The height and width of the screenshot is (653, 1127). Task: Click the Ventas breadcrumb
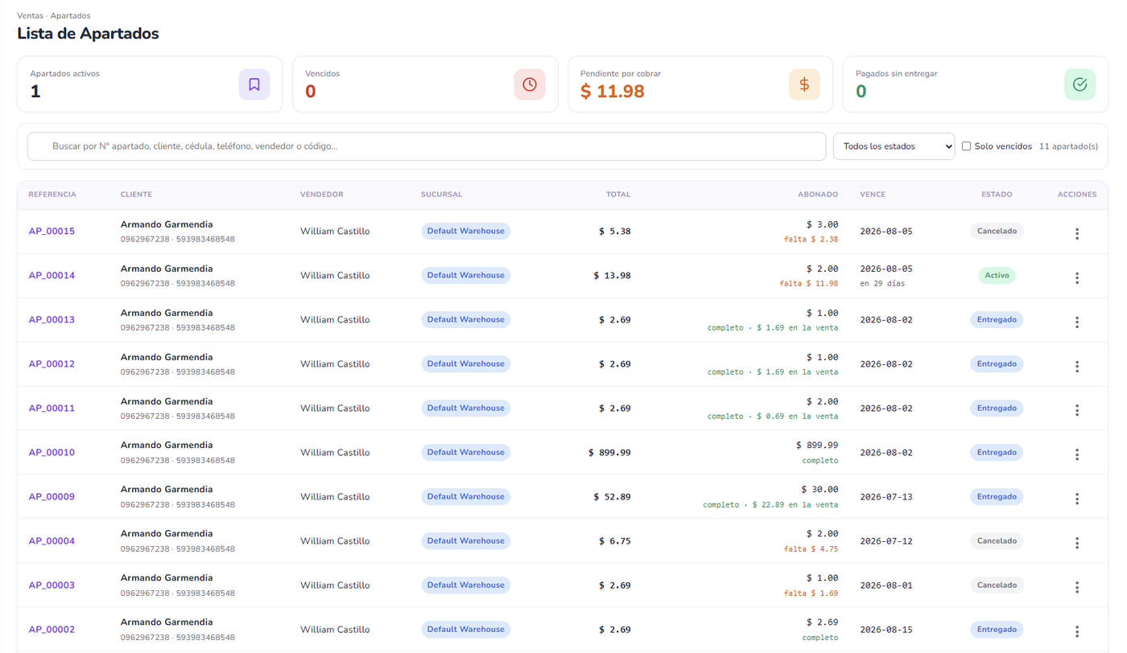[30, 15]
